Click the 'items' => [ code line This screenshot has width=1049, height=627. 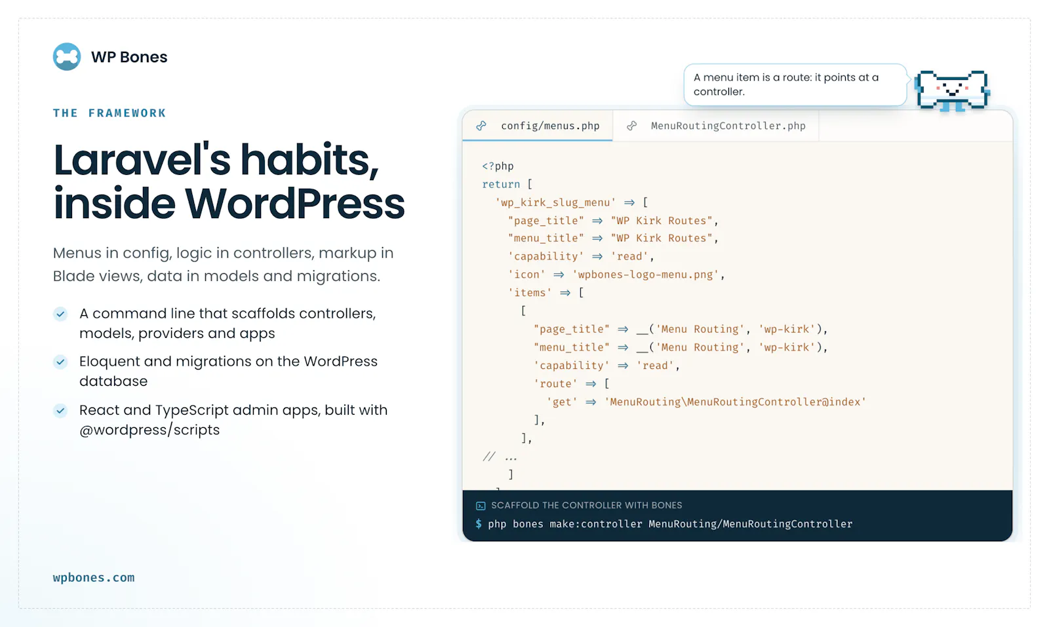click(545, 293)
